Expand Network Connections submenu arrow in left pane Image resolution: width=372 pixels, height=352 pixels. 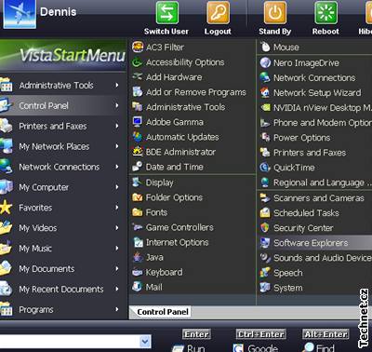(x=117, y=167)
